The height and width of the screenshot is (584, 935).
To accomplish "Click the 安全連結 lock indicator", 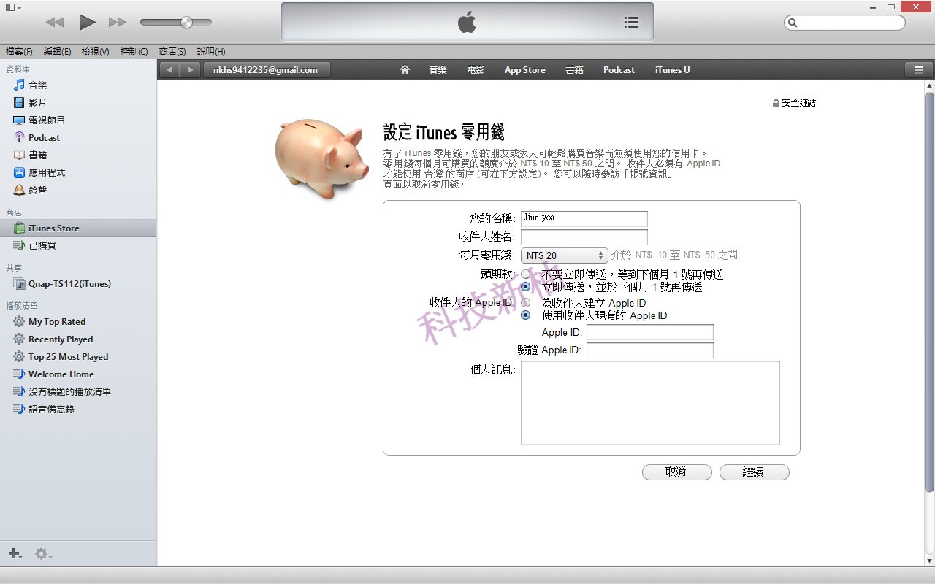I will pos(794,103).
